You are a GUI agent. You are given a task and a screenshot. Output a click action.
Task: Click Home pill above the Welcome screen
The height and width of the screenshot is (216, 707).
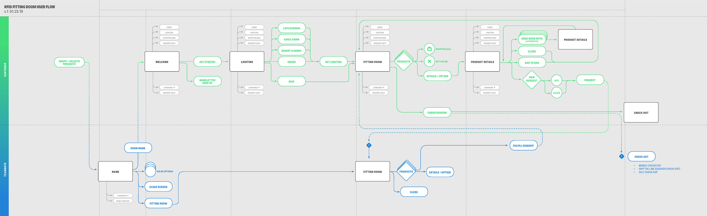pos(169,27)
